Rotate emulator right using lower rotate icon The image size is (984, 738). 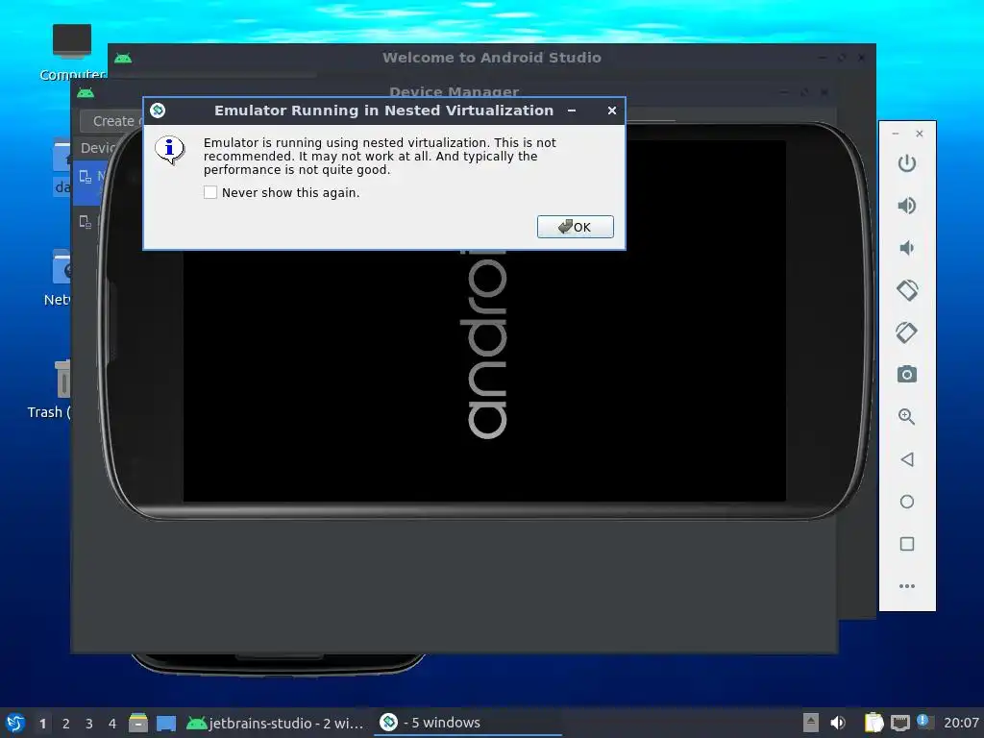point(906,332)
